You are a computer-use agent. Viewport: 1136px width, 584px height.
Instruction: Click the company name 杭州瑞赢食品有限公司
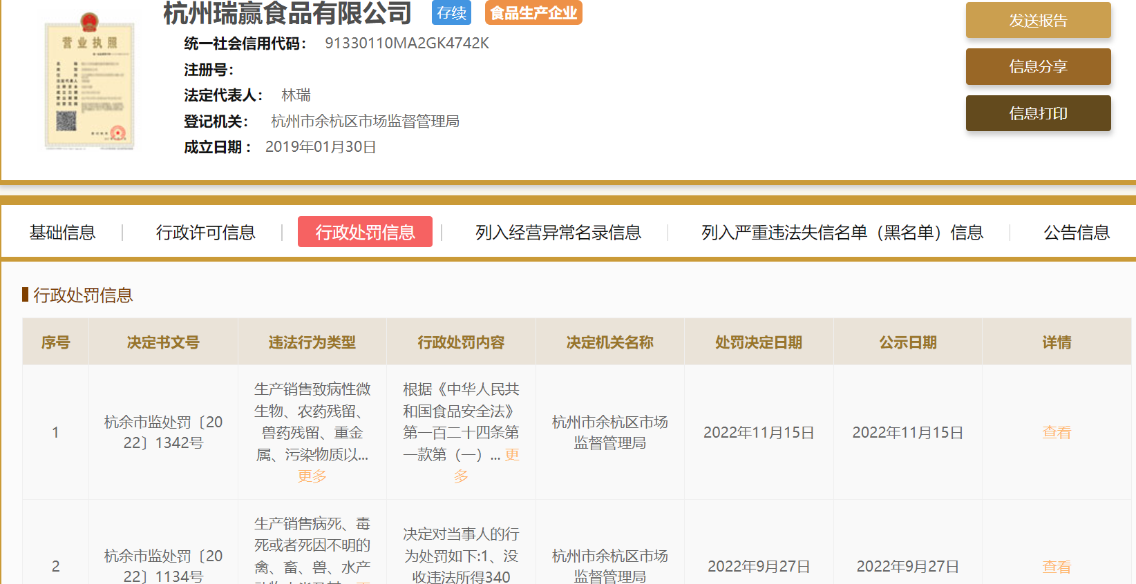coord(287,13)
